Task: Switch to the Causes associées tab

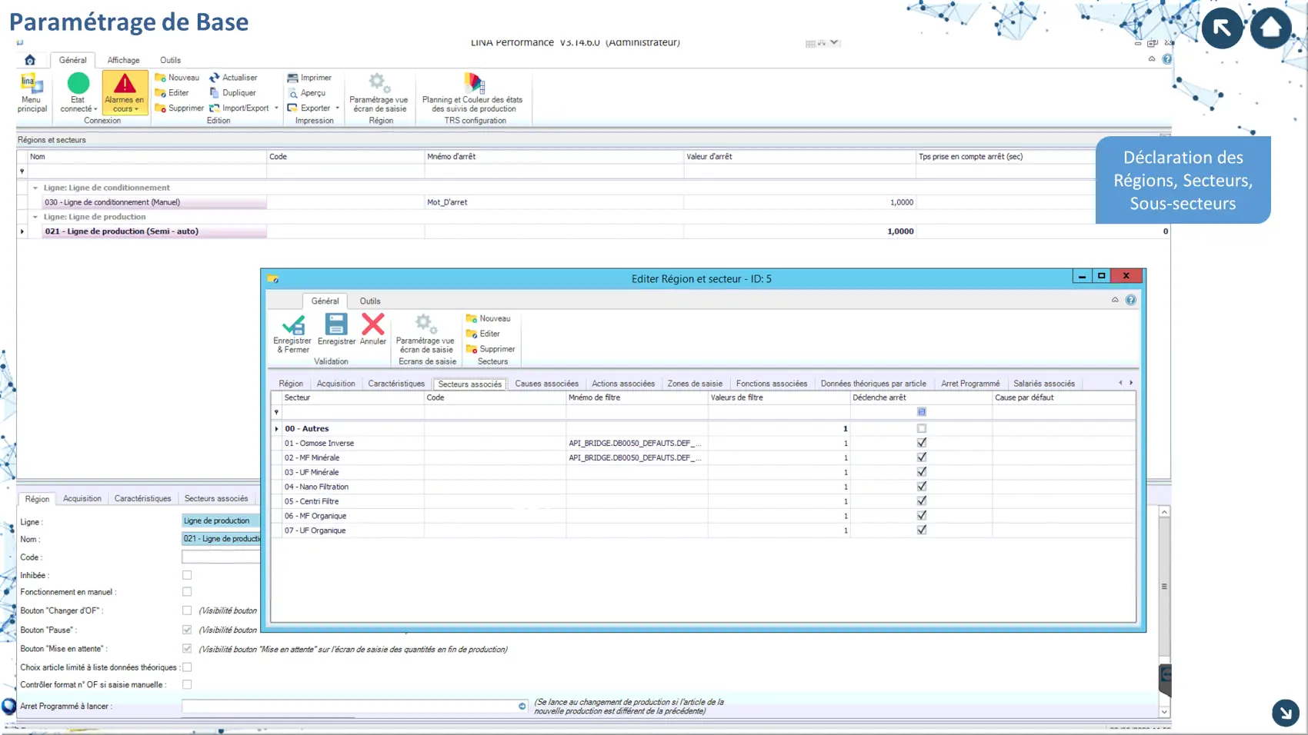Action: [x=546, y=384]
